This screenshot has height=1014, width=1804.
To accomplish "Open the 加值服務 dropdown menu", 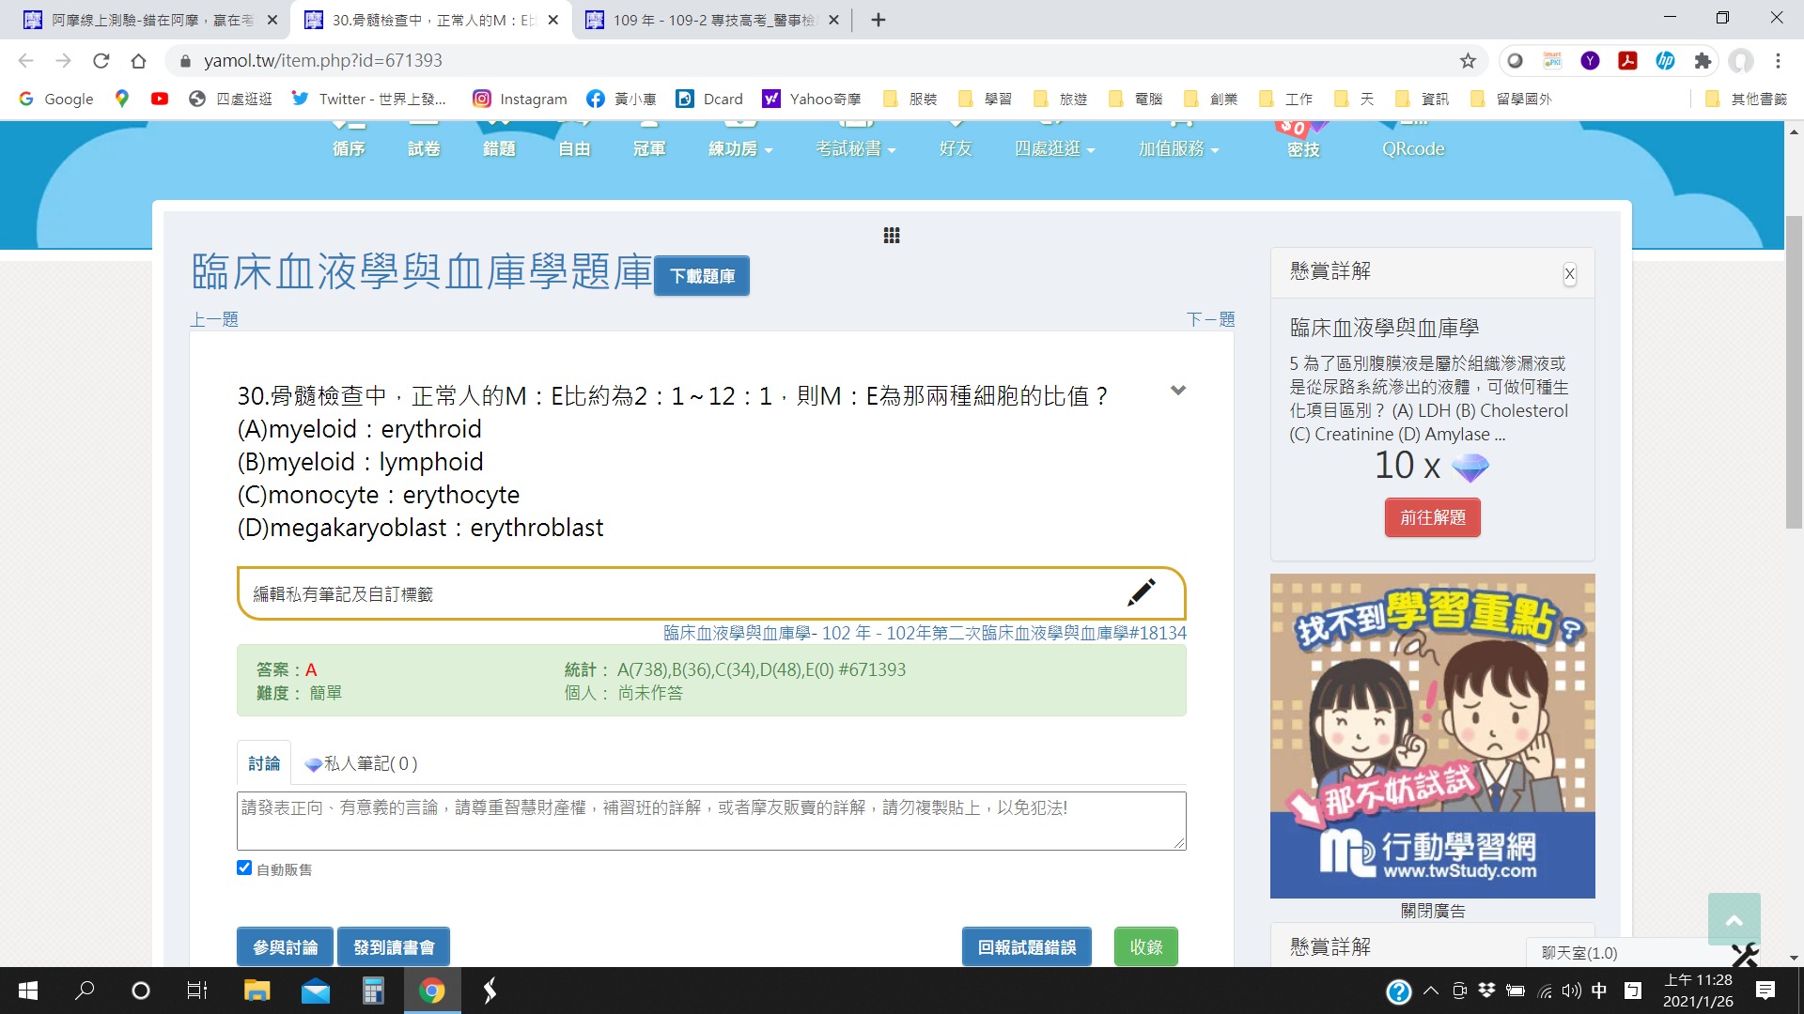I will tap(1178, 148).
